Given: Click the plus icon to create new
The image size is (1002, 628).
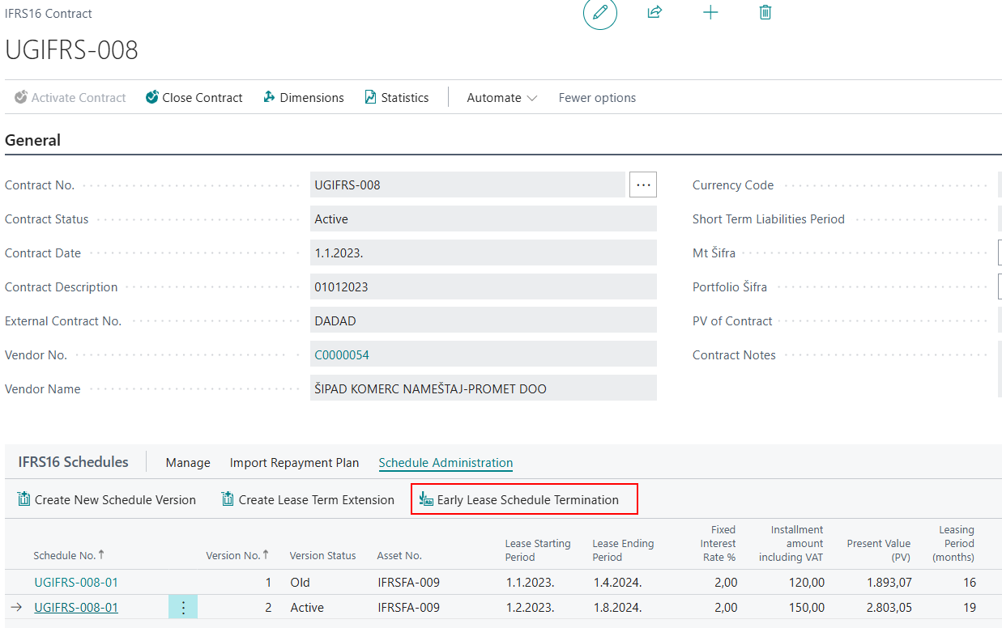Looking at the screenshot, I should (x=710, y=12).
